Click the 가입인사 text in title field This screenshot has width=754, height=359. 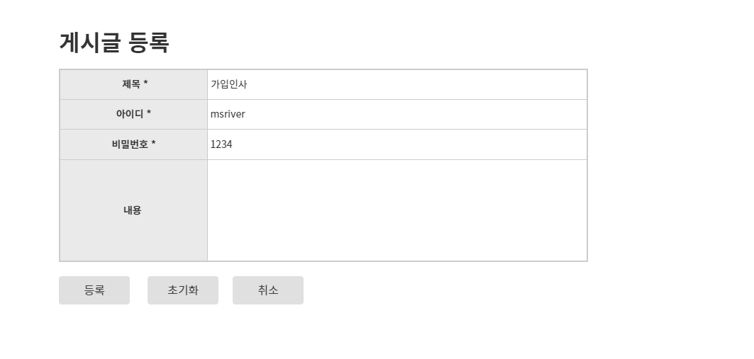pyautogui.click(x=229, y=84)
